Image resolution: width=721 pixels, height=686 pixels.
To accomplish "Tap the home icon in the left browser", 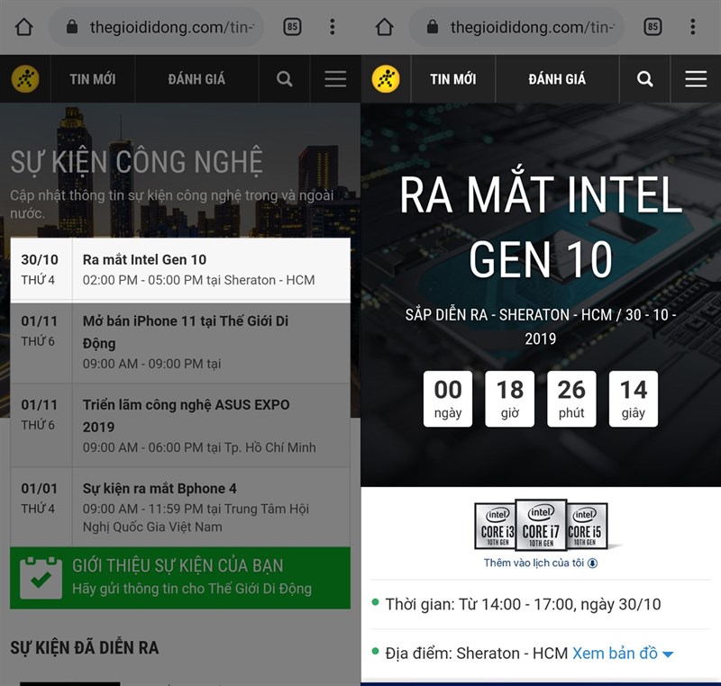I will coord(24,27).
